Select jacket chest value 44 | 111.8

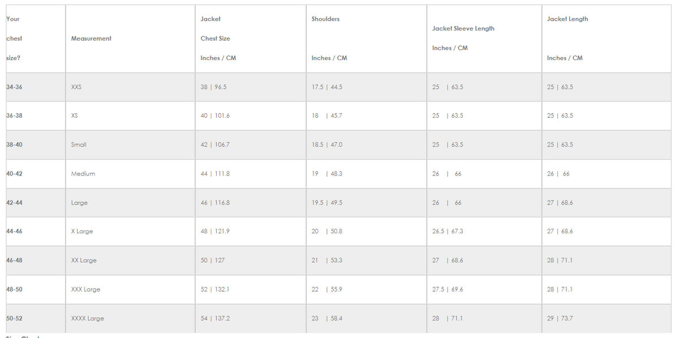tap(215, 174)
